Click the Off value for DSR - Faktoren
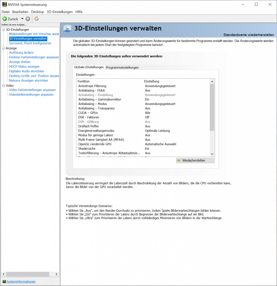 [x=147, y=117]
